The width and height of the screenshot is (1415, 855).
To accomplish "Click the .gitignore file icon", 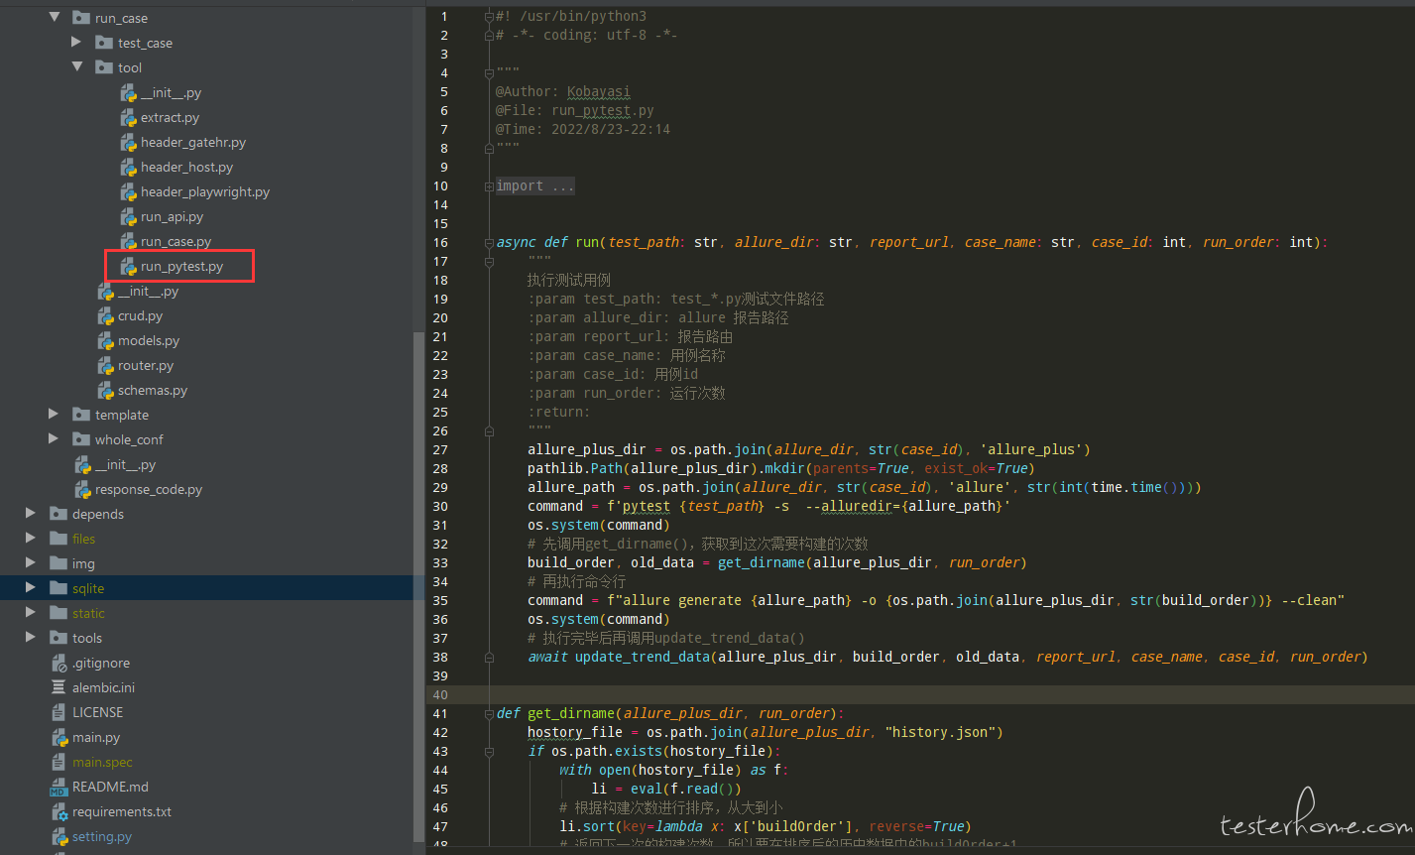I will 59,663.
